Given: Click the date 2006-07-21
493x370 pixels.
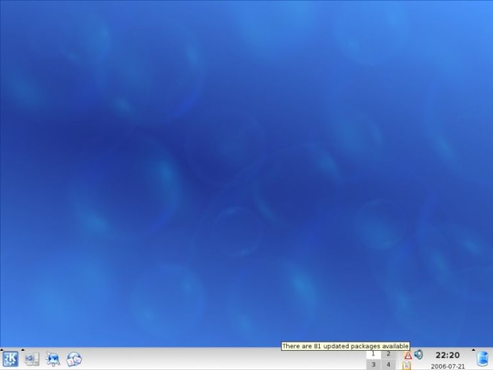Looking at the screenshot, I should click(448, 366).
